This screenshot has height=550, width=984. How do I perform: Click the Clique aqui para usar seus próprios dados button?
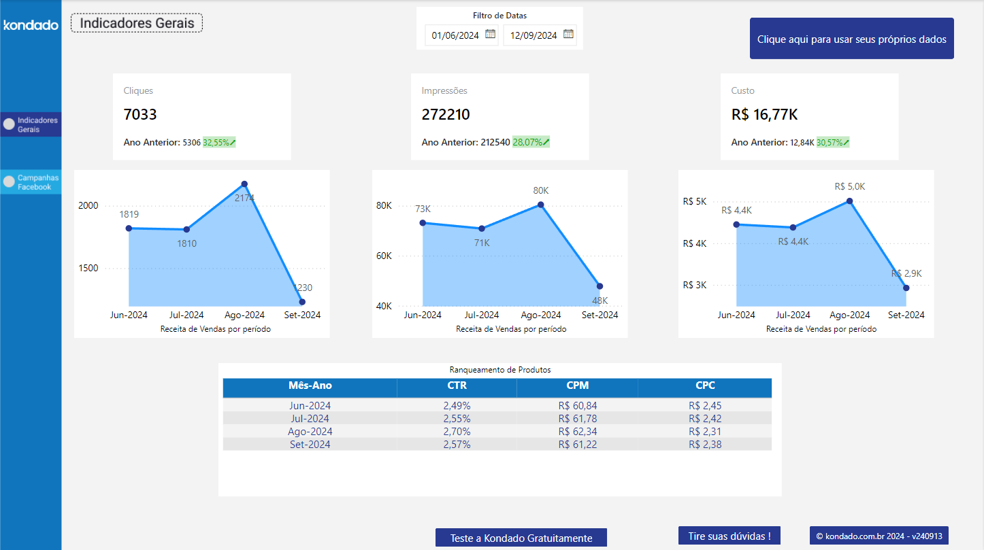click(x=851, y=38)
